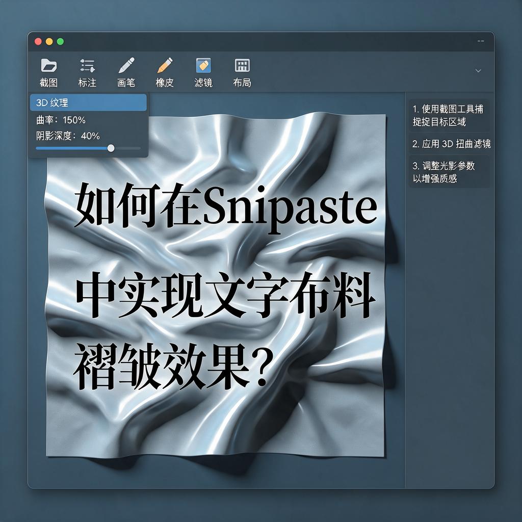This screenshot has width=522, height=522.
Task: Pick the 橡皮 eraser tool icon
Action: (x=165, y=65)
